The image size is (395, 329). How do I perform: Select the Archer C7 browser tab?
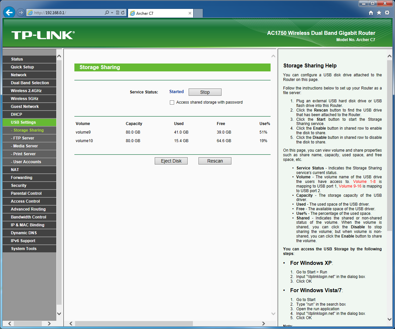160,13
